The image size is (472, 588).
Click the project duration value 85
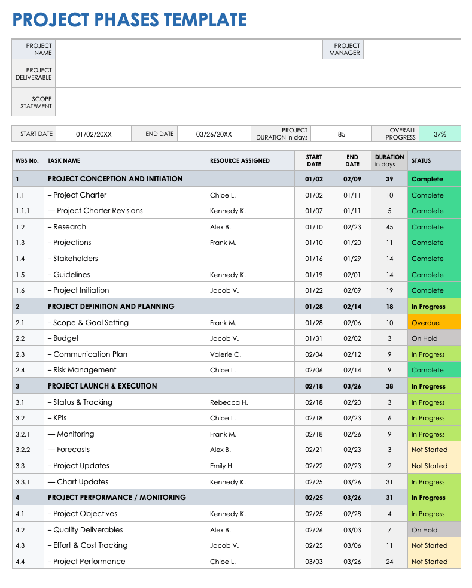341,134
